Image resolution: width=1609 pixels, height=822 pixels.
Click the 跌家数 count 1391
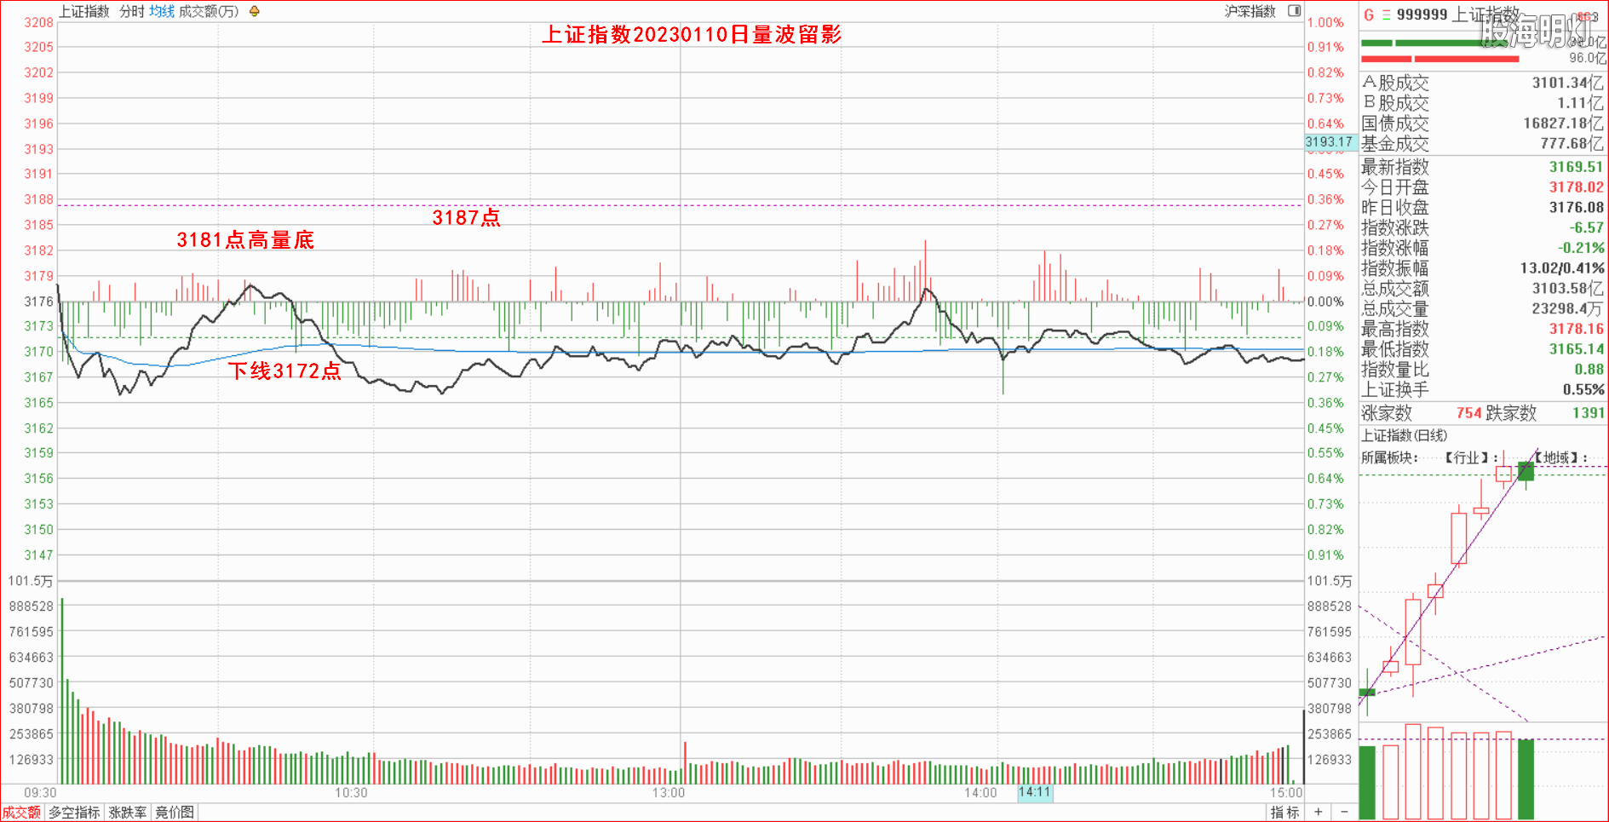pyautogui.click(x=1588, y=413)
